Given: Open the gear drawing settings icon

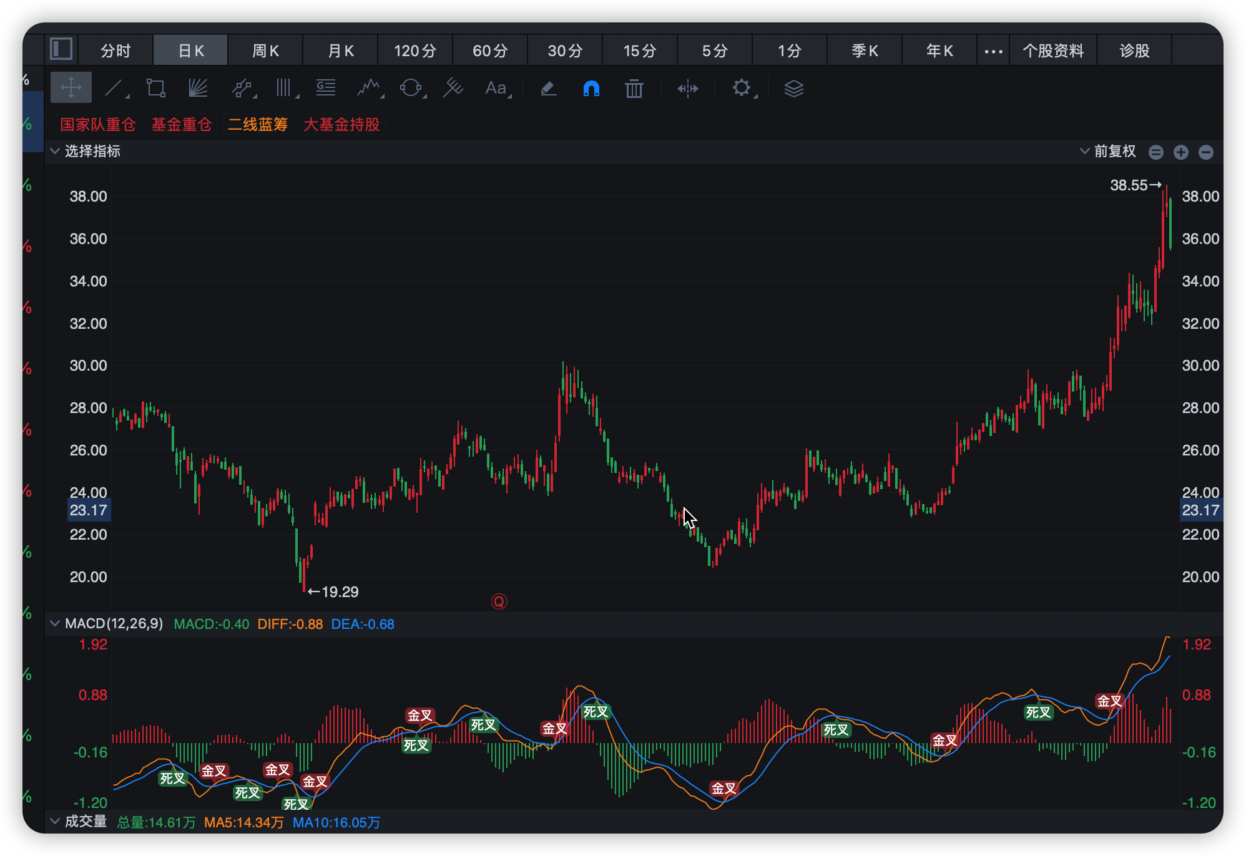Looking at the screenshot, I should coord(742,88).
